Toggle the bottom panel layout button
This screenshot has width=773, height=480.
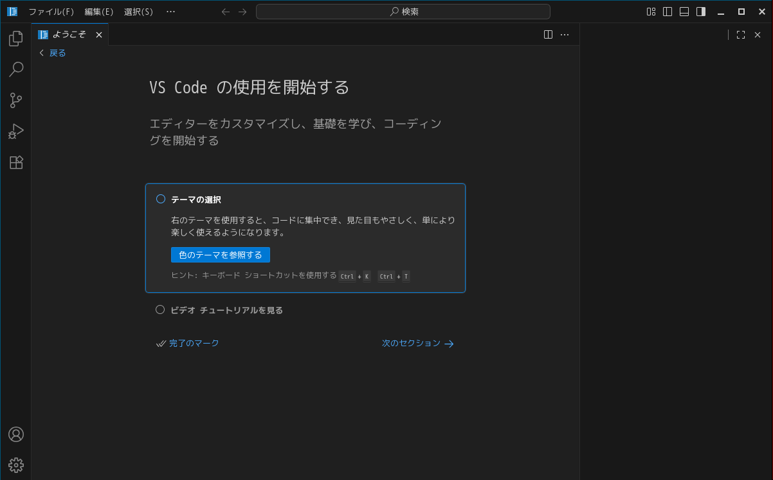[x=684, y=12]
